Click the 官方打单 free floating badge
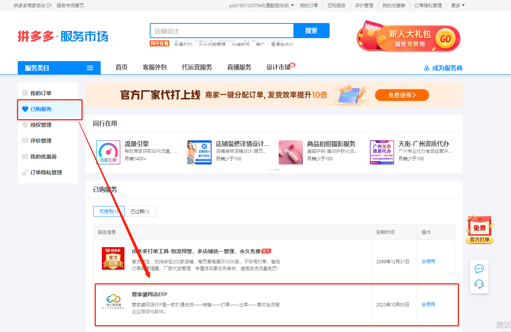The width and height of the screenshot is (511, 332). [x=480, y=230]
